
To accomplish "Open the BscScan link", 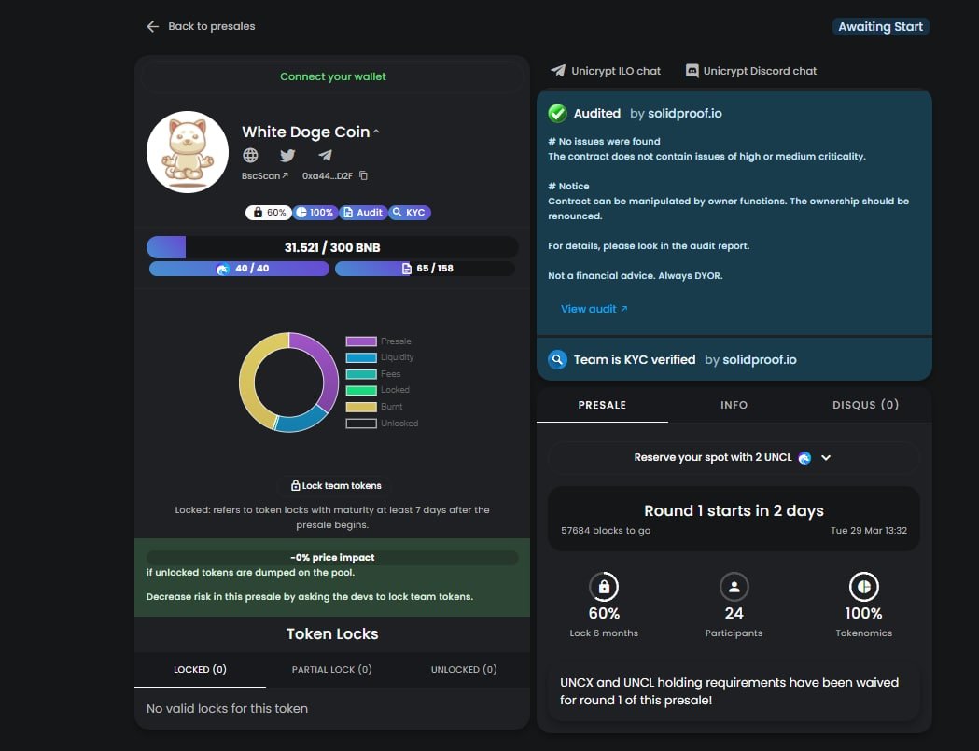I will click(265, 175).
